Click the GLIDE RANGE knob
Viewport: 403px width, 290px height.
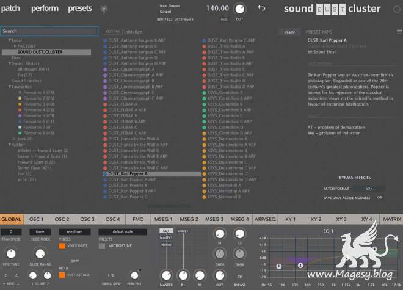point(40,254)
